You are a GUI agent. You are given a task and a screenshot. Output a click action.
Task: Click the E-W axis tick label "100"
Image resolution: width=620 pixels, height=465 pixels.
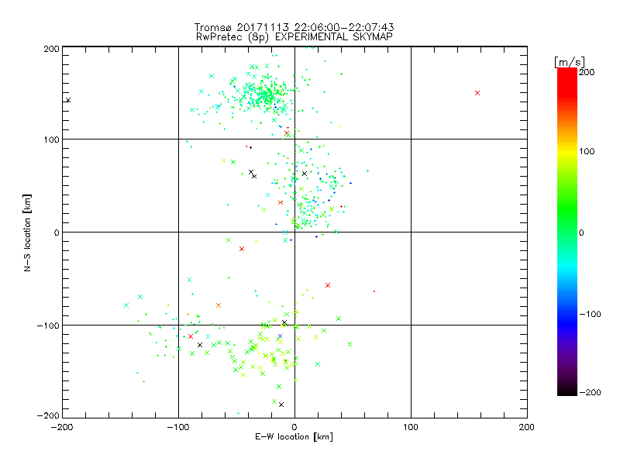(411, 427)
